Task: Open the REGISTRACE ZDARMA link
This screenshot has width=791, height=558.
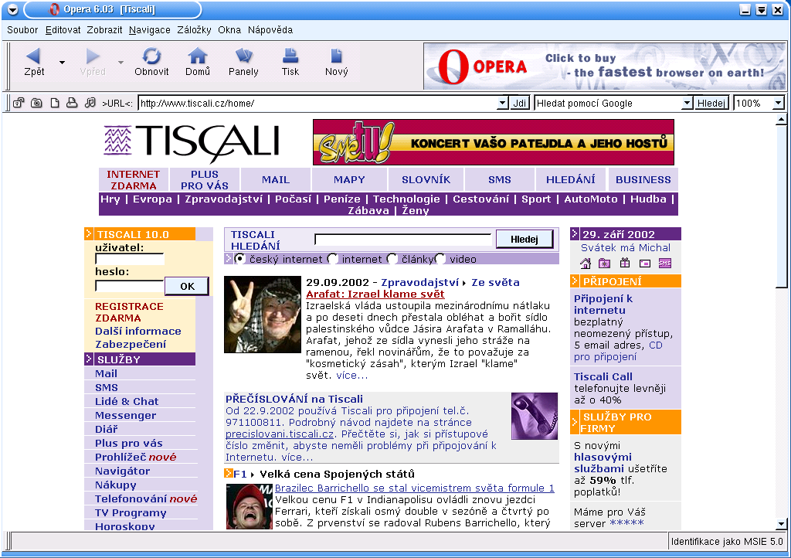Action: pos(129,311)
